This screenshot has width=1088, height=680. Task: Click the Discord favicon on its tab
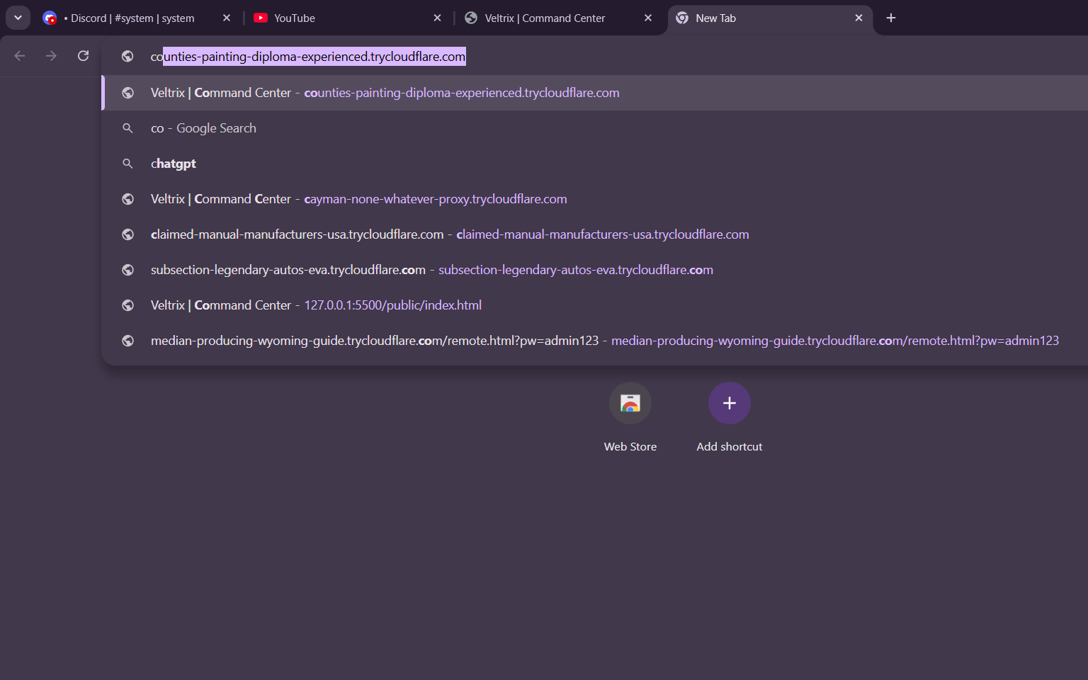[x=50, y=18]
